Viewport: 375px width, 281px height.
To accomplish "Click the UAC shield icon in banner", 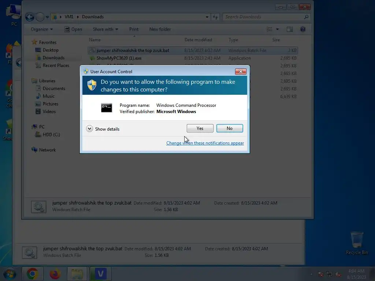I will tap(92, 85).
